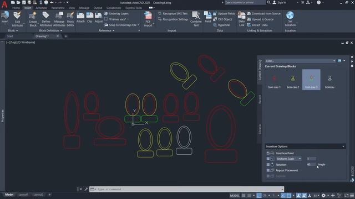Open the quick access toolbar customize arrow

[x=68, y=2]
